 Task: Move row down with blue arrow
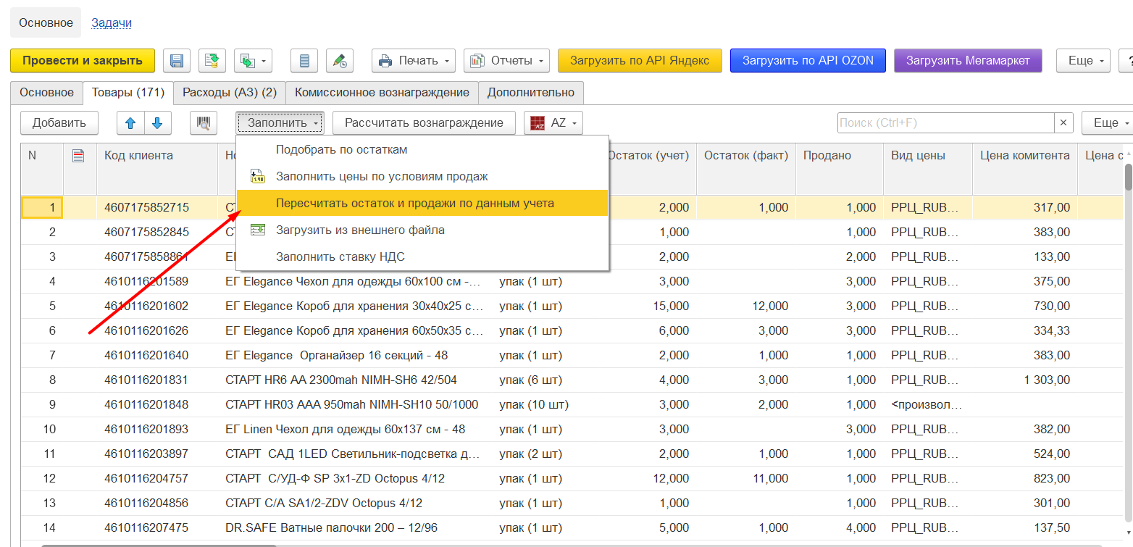(x=157, y=123)
